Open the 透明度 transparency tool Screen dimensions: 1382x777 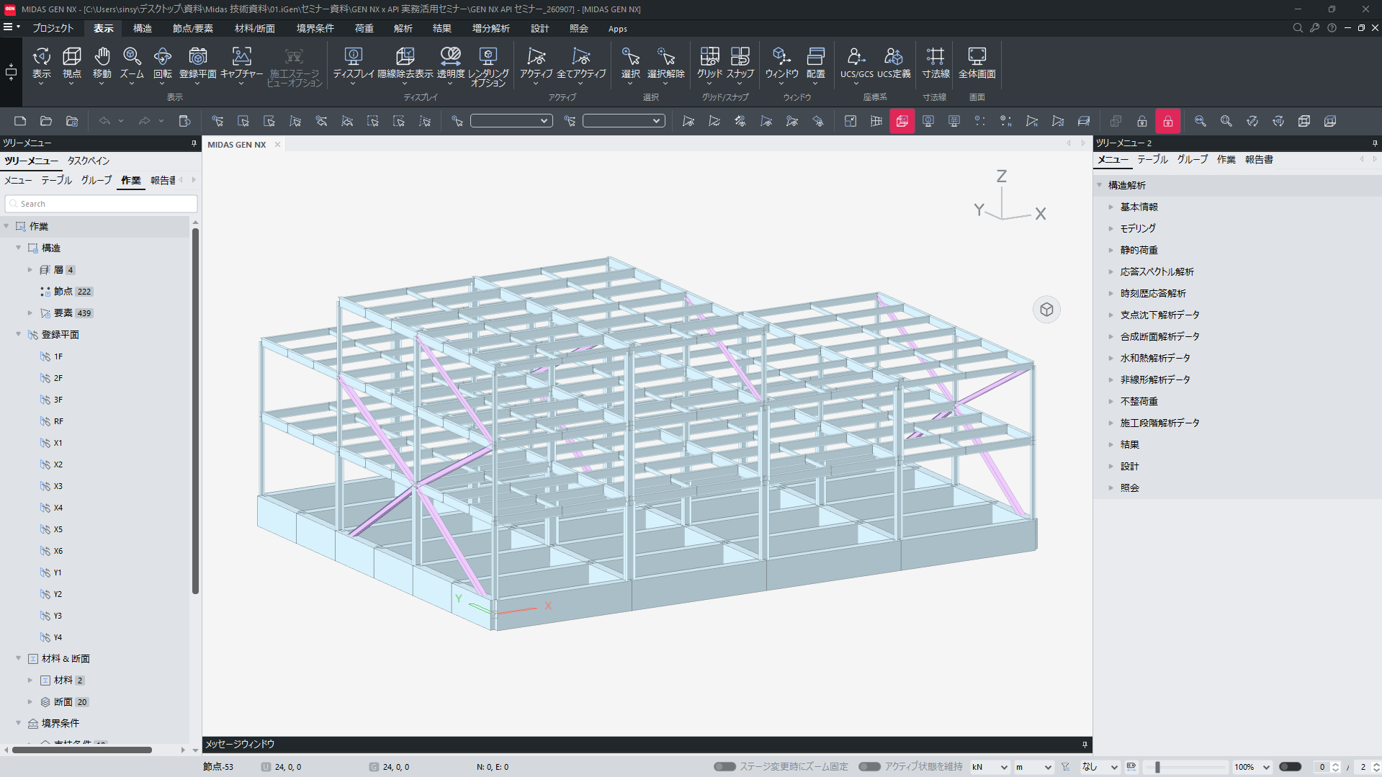tap(451, 63)
